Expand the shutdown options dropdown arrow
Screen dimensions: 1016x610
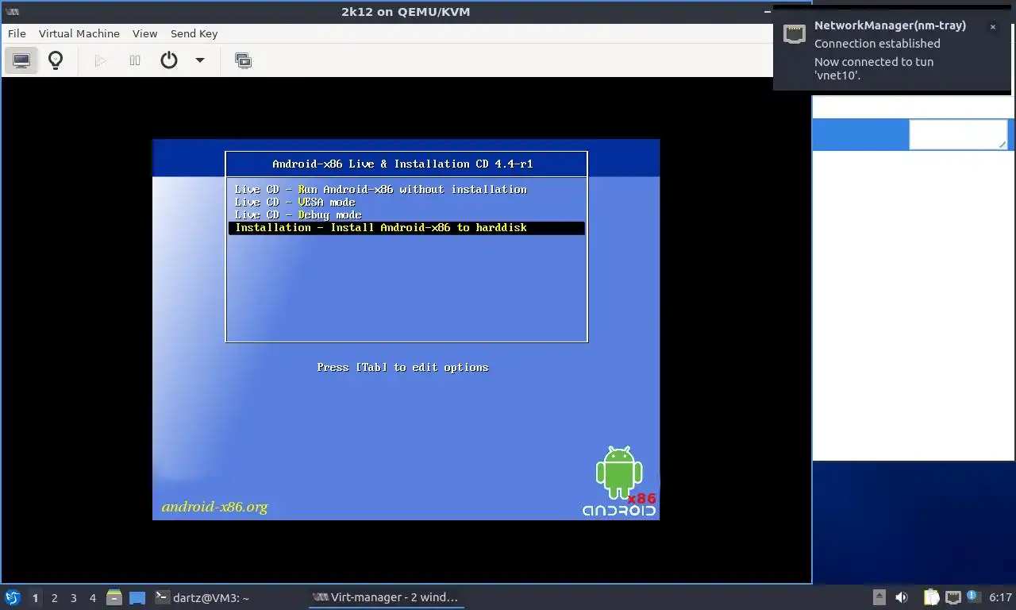(x=200, y=60)
